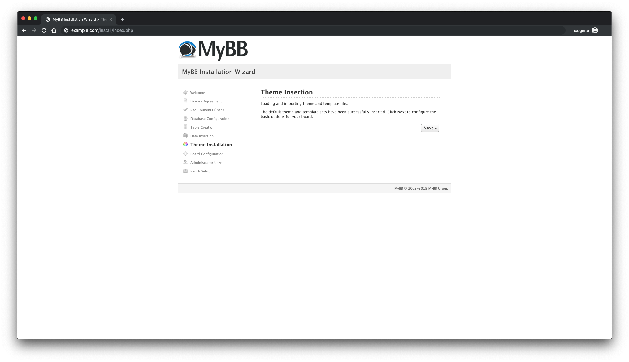629x362 pixels.
Task: Open the License Agreement section
Action: [x=206, y=101]
